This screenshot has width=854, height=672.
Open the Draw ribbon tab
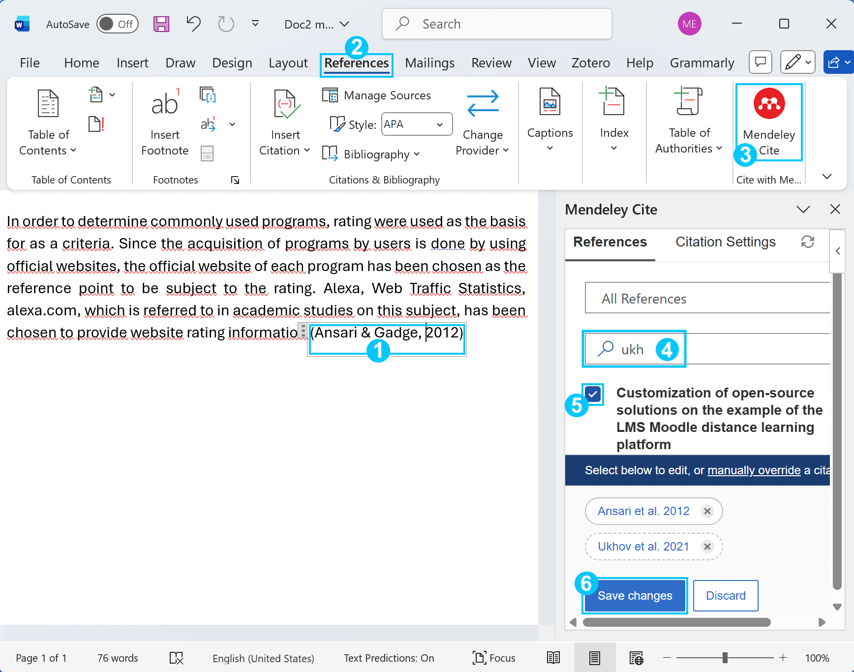click(180, 63)
